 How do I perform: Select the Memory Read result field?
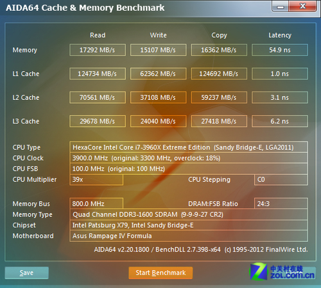[98, 50]
